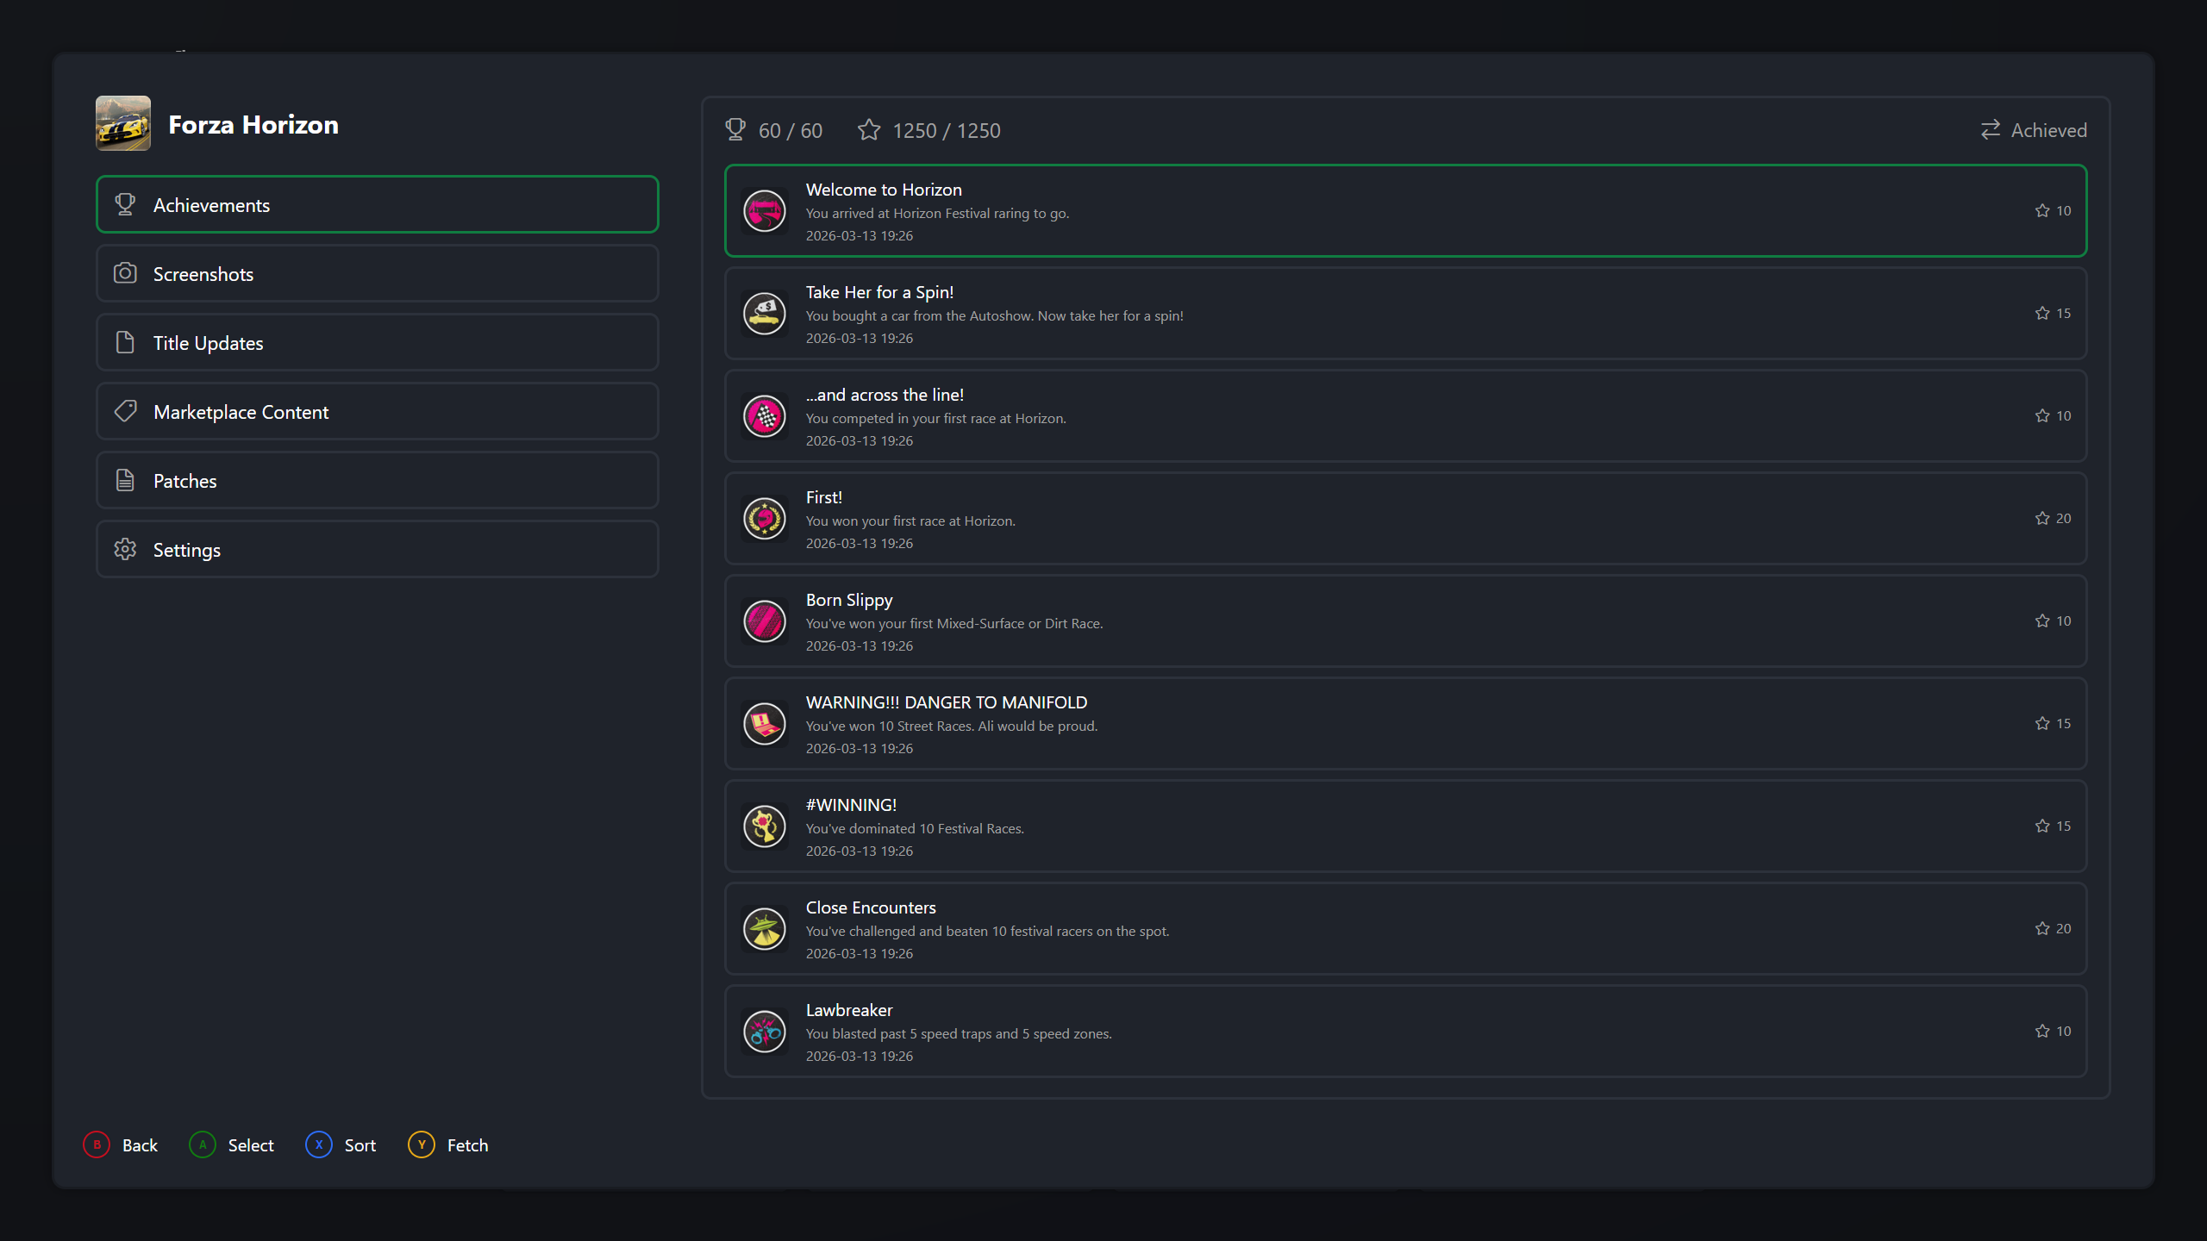Click the trophy icon next to 60 / 60
Viewport: 2207px width, 1241px height.
pos(735,129)
